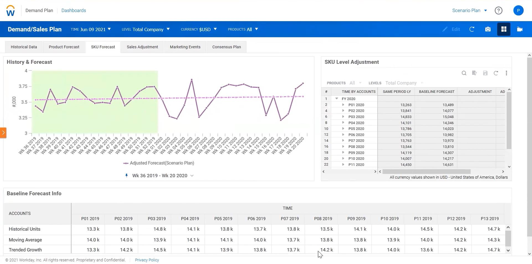Save the SKU Level Adjustment sheet
This screenshot has height=264, width=532.
tap(485, 73)
